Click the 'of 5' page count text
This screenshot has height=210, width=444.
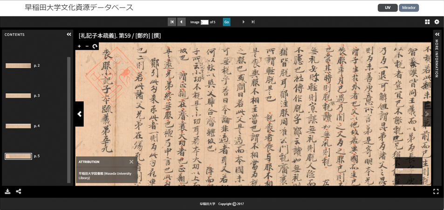(212, 22)
